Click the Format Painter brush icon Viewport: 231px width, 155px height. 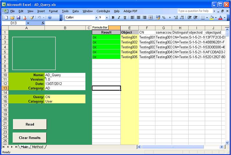coord(32,17)
